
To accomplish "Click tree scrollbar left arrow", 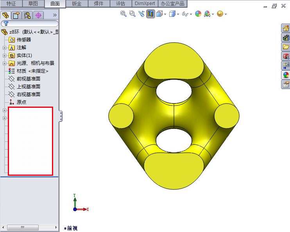I will 3,227.
